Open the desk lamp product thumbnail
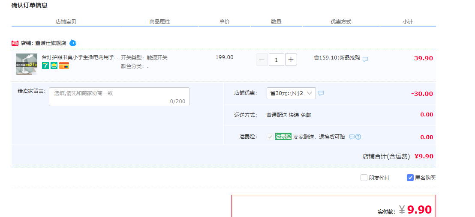Viewport: 475px width, 217px height. [27, 64]
